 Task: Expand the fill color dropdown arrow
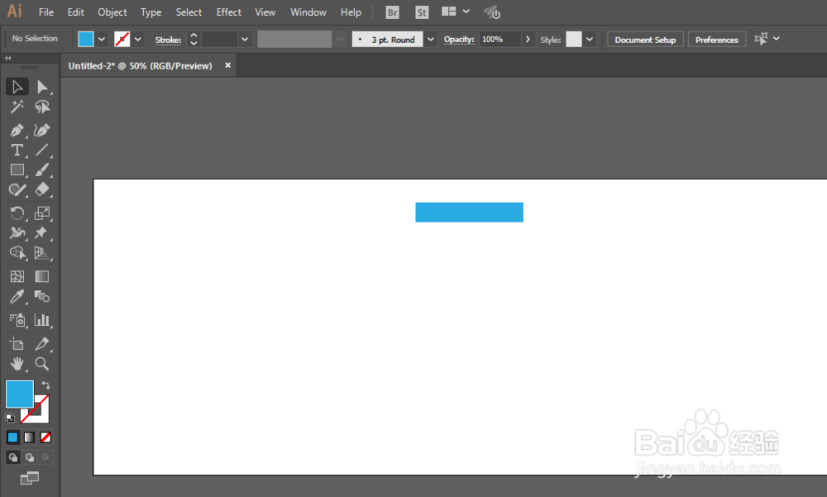pos(102,39)
